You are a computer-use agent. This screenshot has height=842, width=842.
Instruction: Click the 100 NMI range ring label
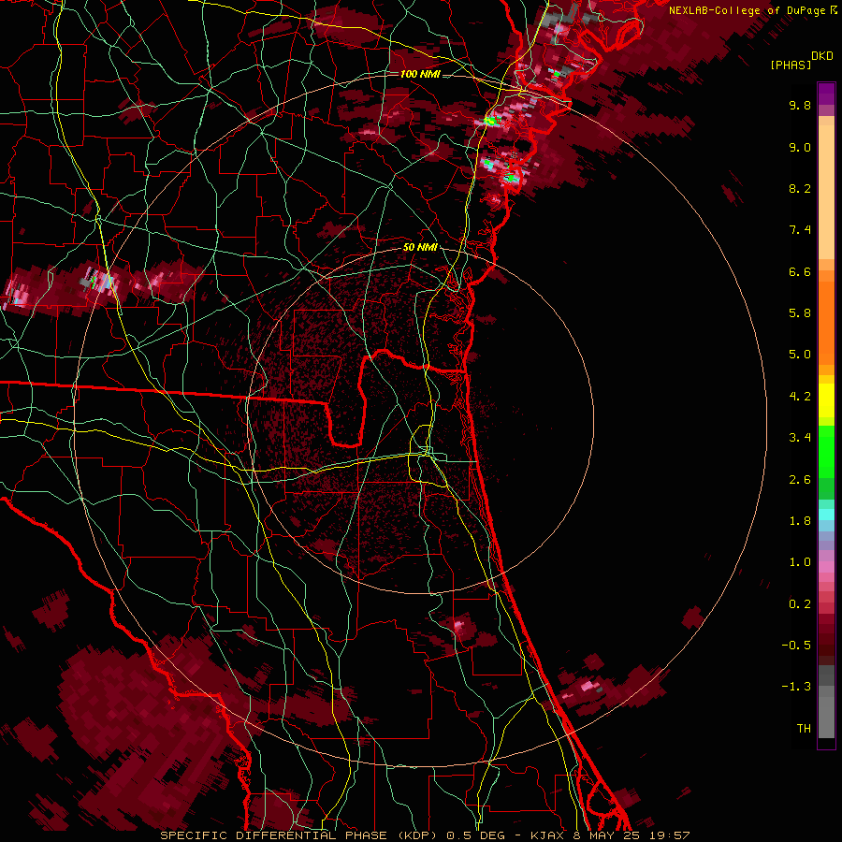click(x=420, y=74)
